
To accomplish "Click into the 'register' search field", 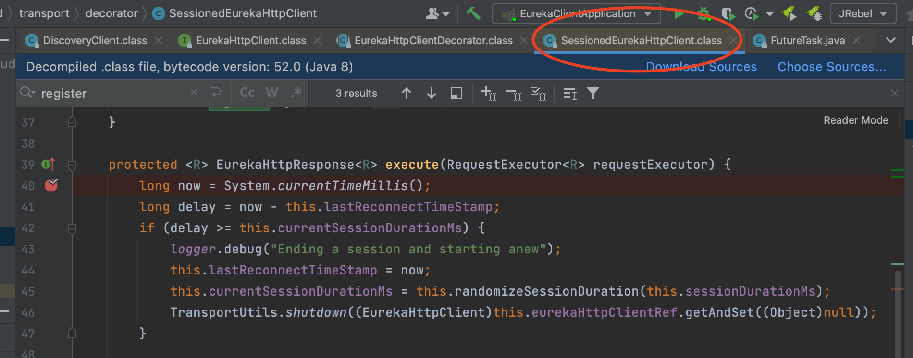I will click(x=113, y=93).
